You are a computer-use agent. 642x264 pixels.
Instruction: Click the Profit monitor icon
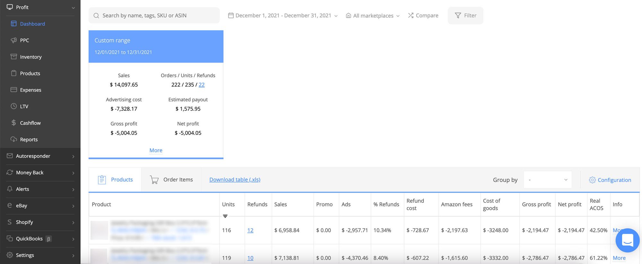point(10,7)
